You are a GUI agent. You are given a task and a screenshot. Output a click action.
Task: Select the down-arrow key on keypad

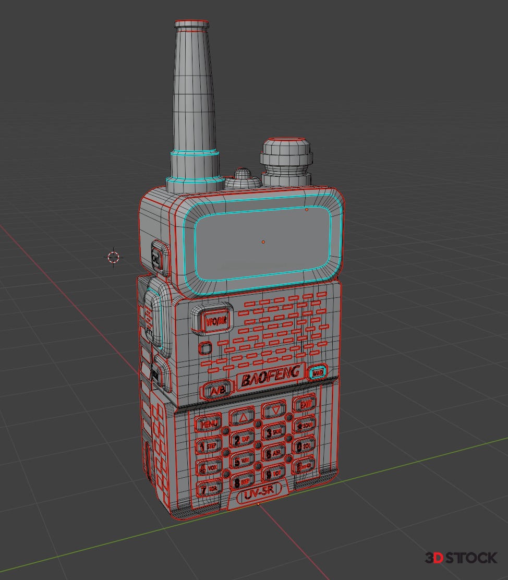274,410
